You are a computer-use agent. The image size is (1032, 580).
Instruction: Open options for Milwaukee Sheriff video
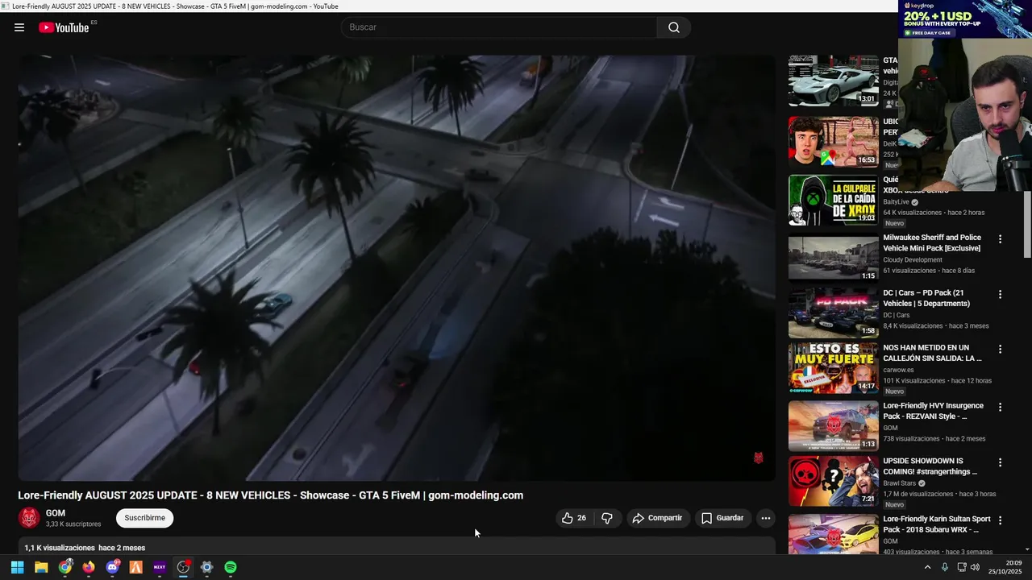pos(1000,239)
